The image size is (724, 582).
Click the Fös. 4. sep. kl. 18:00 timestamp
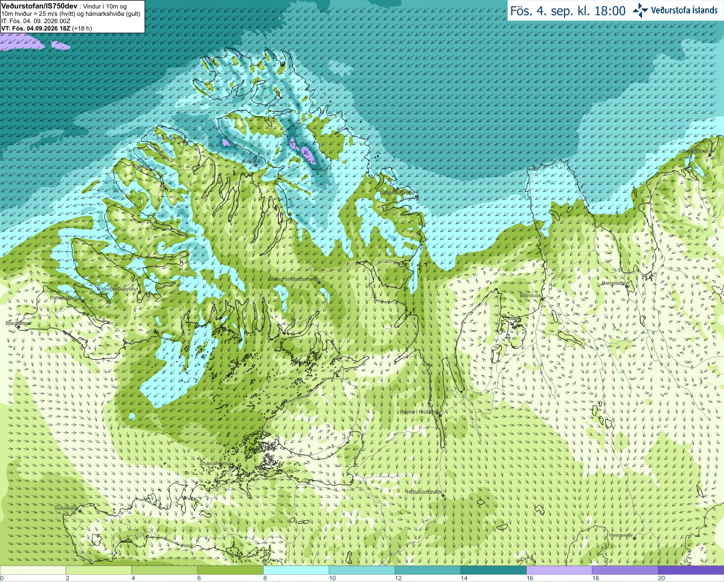click(x=568, y=11)
